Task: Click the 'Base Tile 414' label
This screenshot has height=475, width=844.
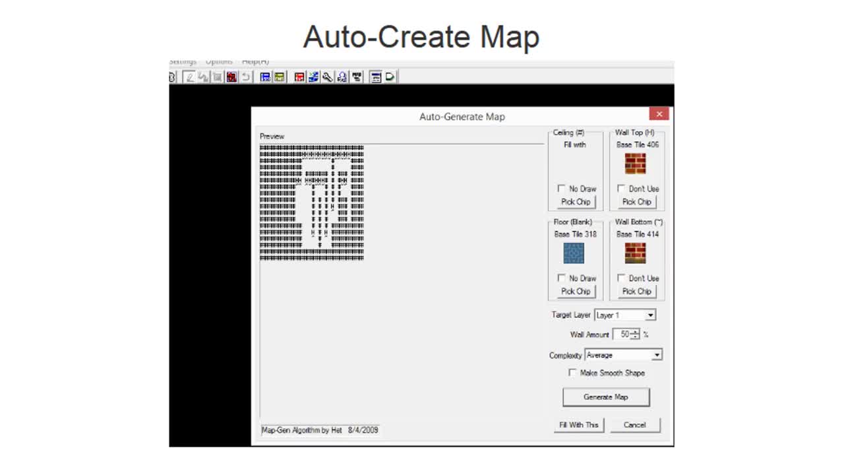Action: point(638,234)
